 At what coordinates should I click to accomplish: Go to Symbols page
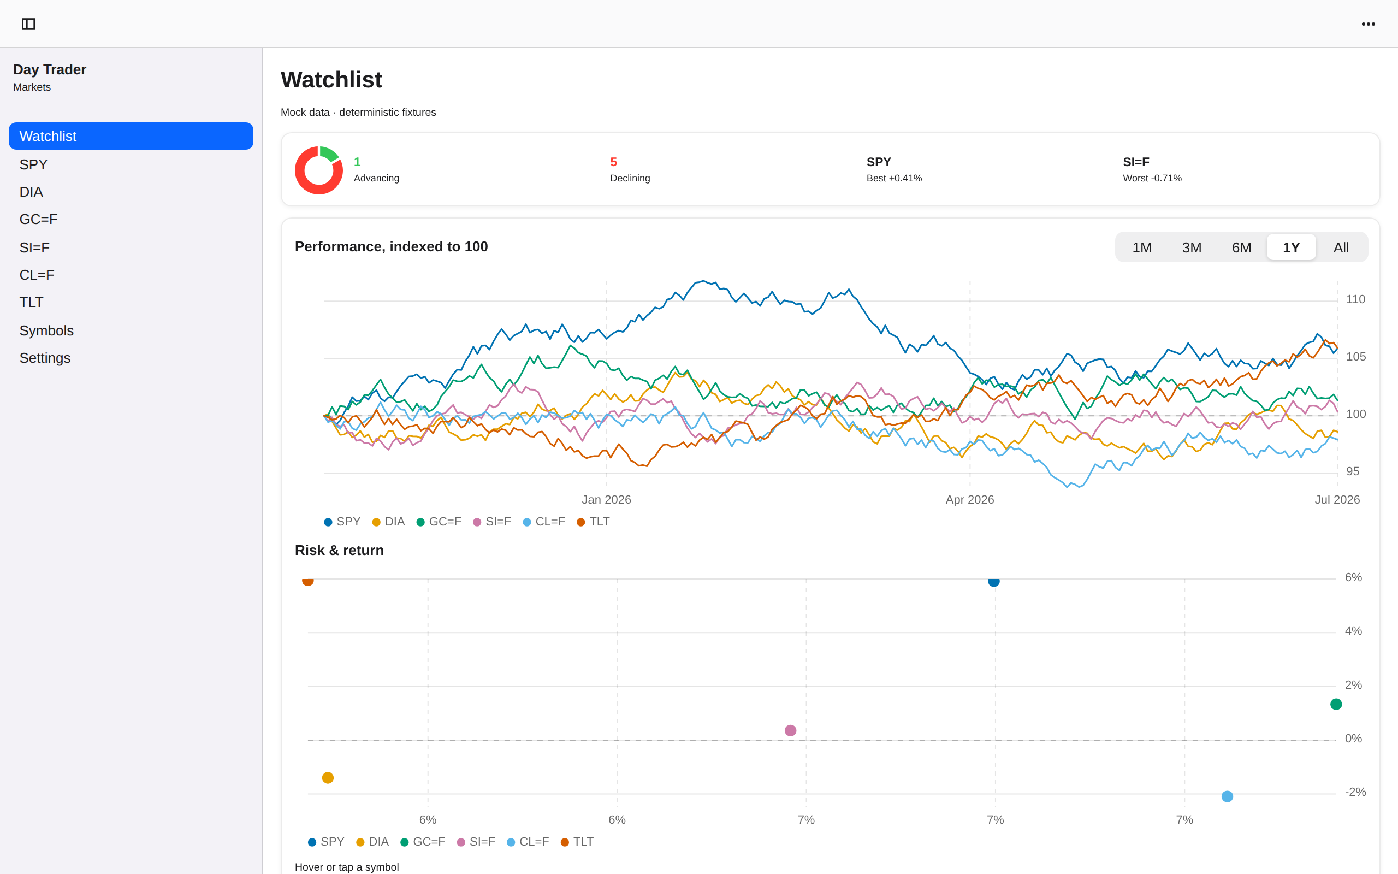tap(131, 330)
